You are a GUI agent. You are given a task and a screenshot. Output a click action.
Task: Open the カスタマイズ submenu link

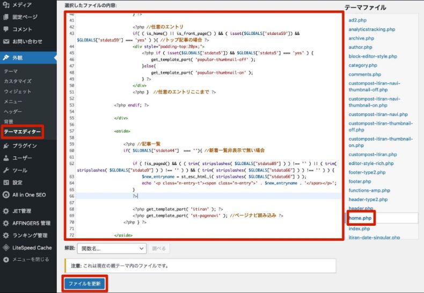pos(18,81)
